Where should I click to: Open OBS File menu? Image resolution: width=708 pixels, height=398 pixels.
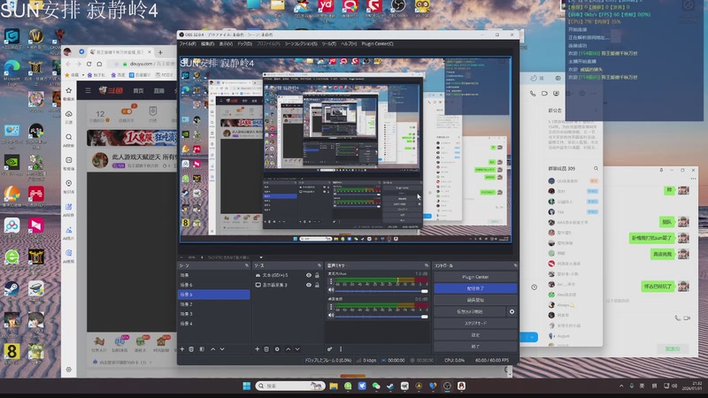pyautogui.click(x=188, y=43)
